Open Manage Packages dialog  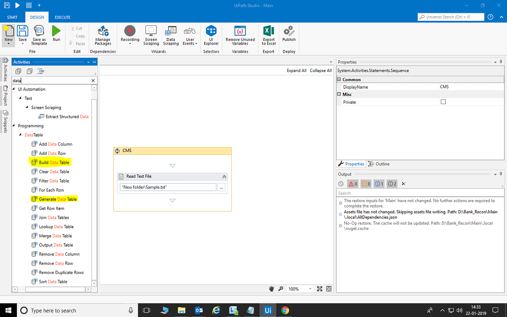tap(103, 31)
